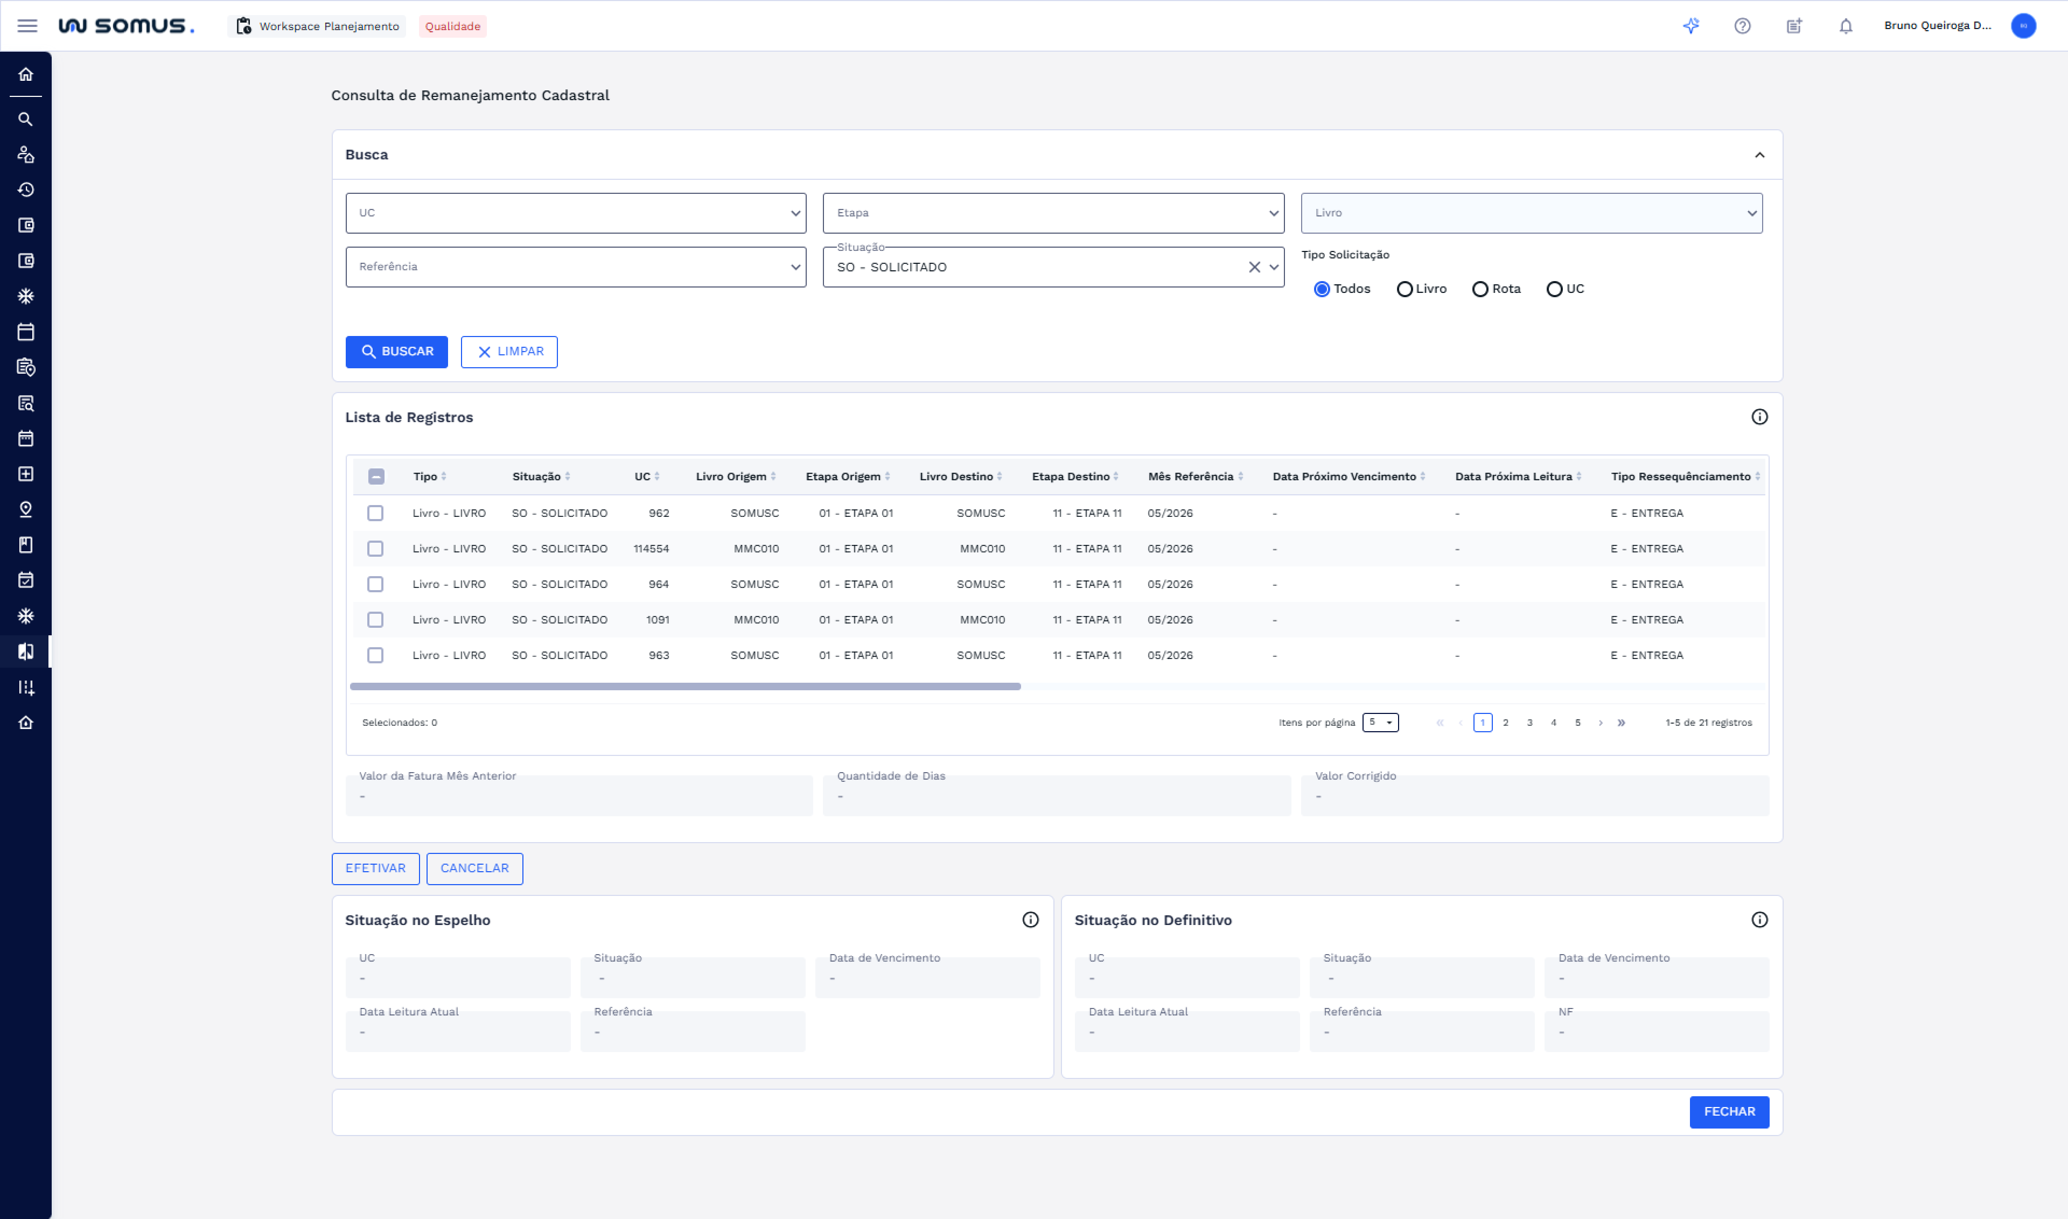Open the Etapa dropdown
This screenshot has height=1219, width=2068.
pos(1053,214)
